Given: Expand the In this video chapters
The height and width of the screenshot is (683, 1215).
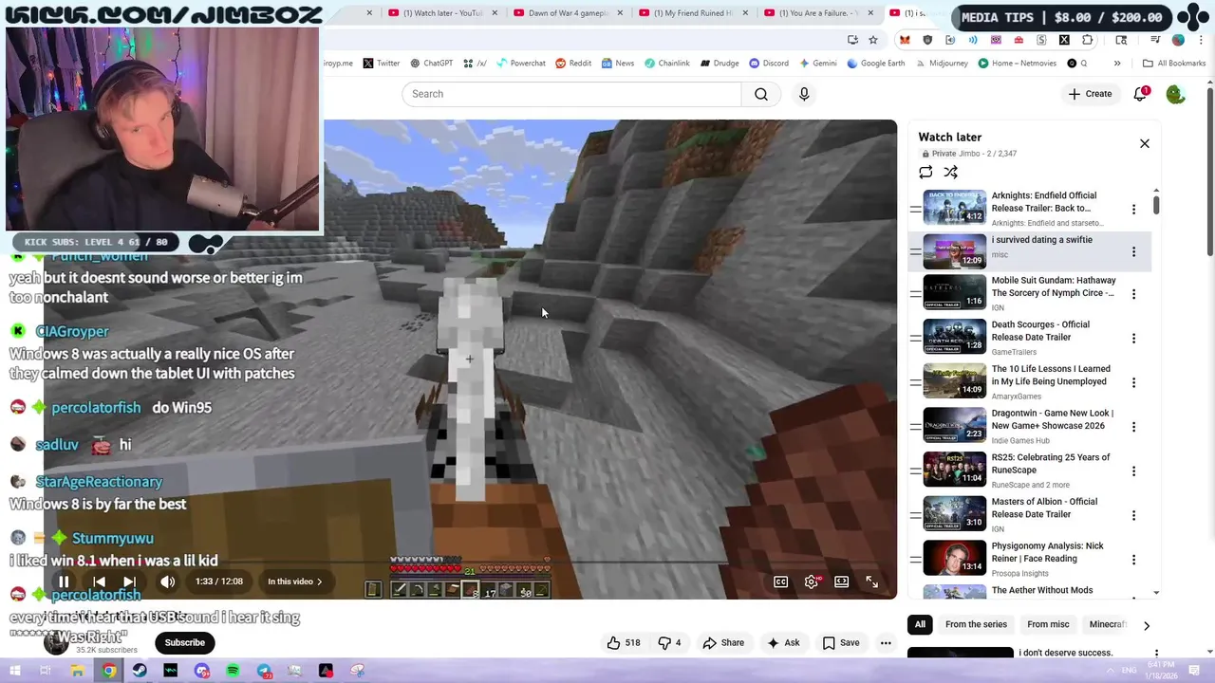Looking at the screenshot, I should (x=294, y=581).
